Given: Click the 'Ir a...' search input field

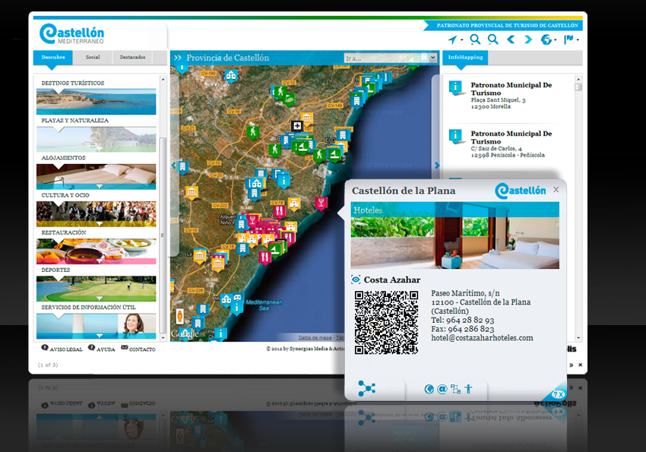Looking at the screenshot, I should tap(386, 58).
